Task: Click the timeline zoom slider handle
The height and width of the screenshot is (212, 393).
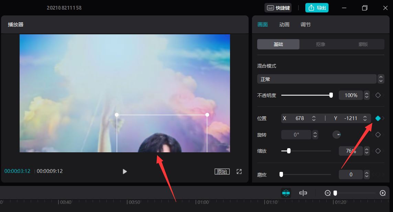Action: point(335,193)
